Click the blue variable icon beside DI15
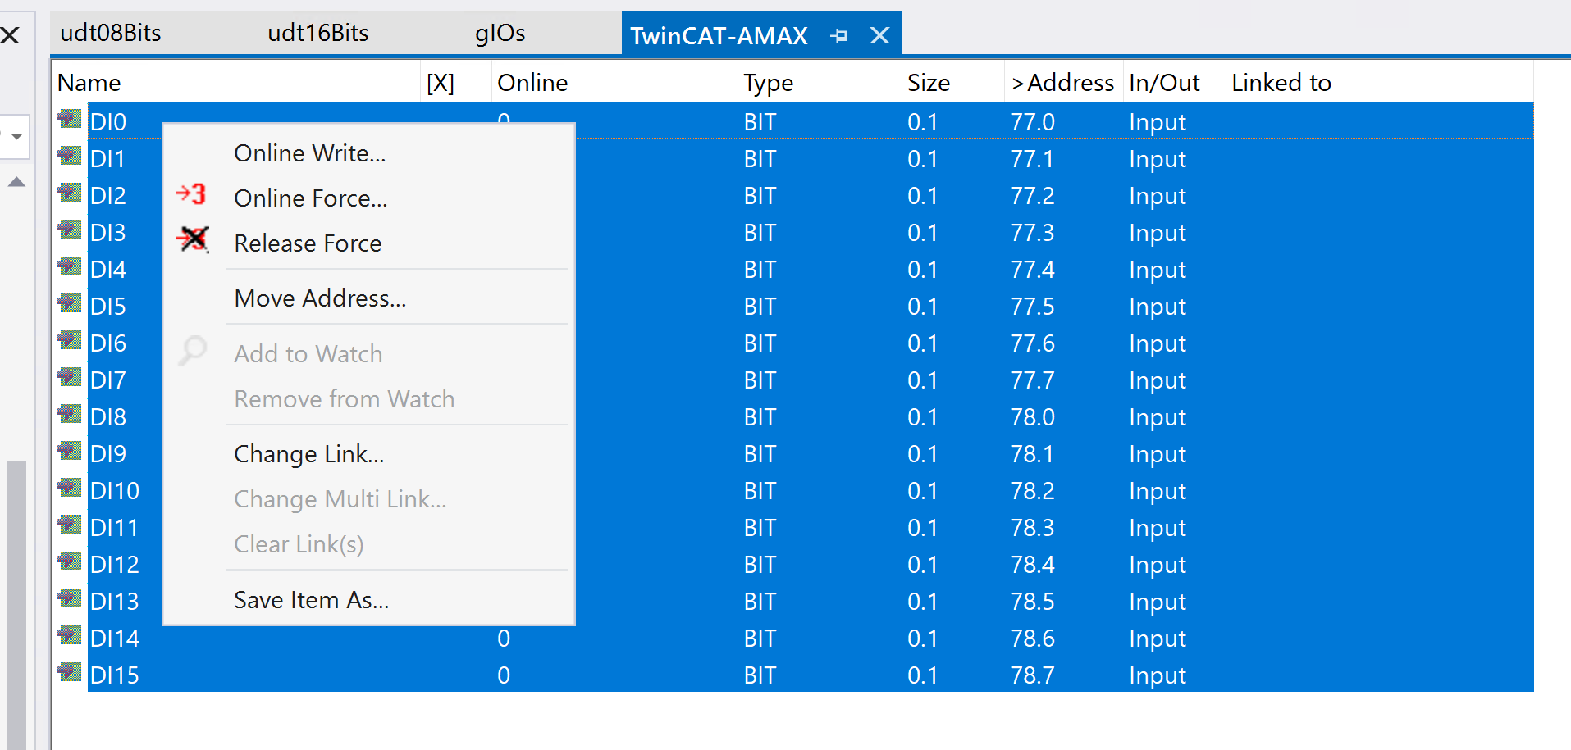1571x750 pixels. [70, 673]
